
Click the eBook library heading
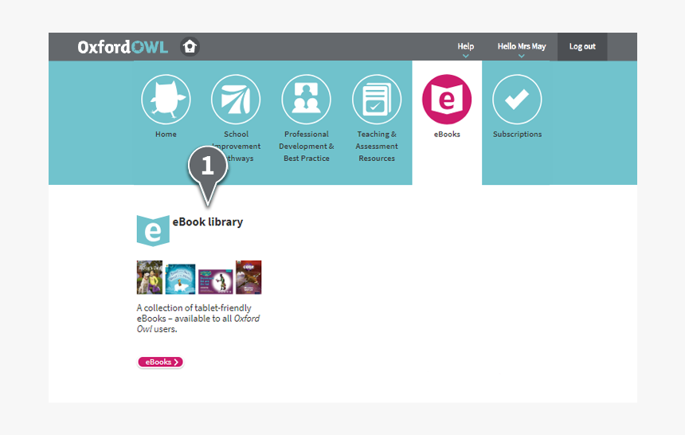(x=208, y=222)
